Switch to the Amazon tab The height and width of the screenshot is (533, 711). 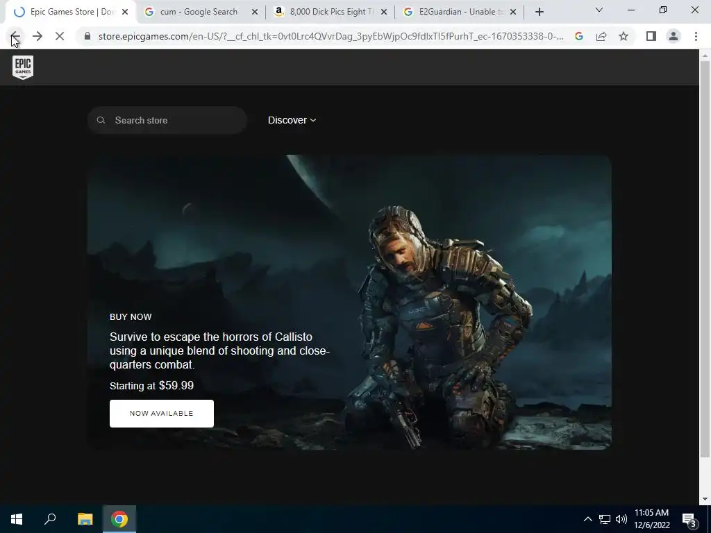click(x=331, y=12)
